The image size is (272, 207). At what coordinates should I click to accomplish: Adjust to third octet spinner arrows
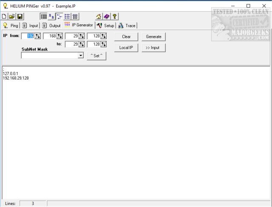tap(82, 44)
